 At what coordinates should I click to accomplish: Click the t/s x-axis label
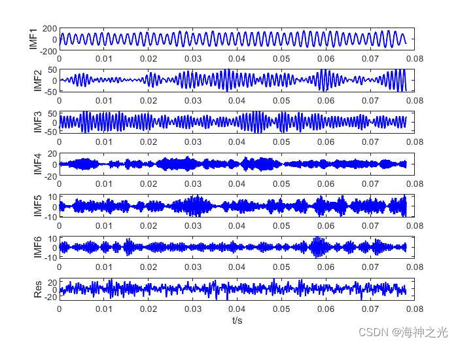click(237, 320)
